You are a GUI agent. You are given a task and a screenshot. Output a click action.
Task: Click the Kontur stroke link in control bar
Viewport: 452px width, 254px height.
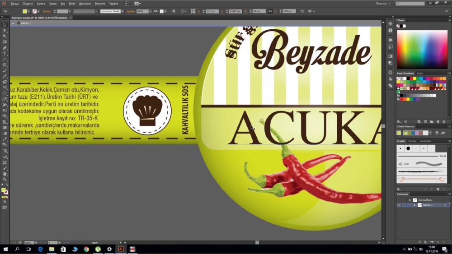click(x=47, y=11)
